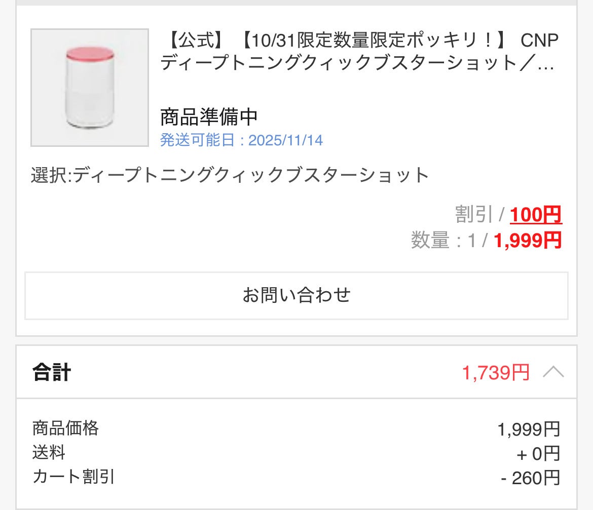Open the CNP product thumbnail image
The width and height of the screenshot is (593, 510).
click(x=90, y=88)
